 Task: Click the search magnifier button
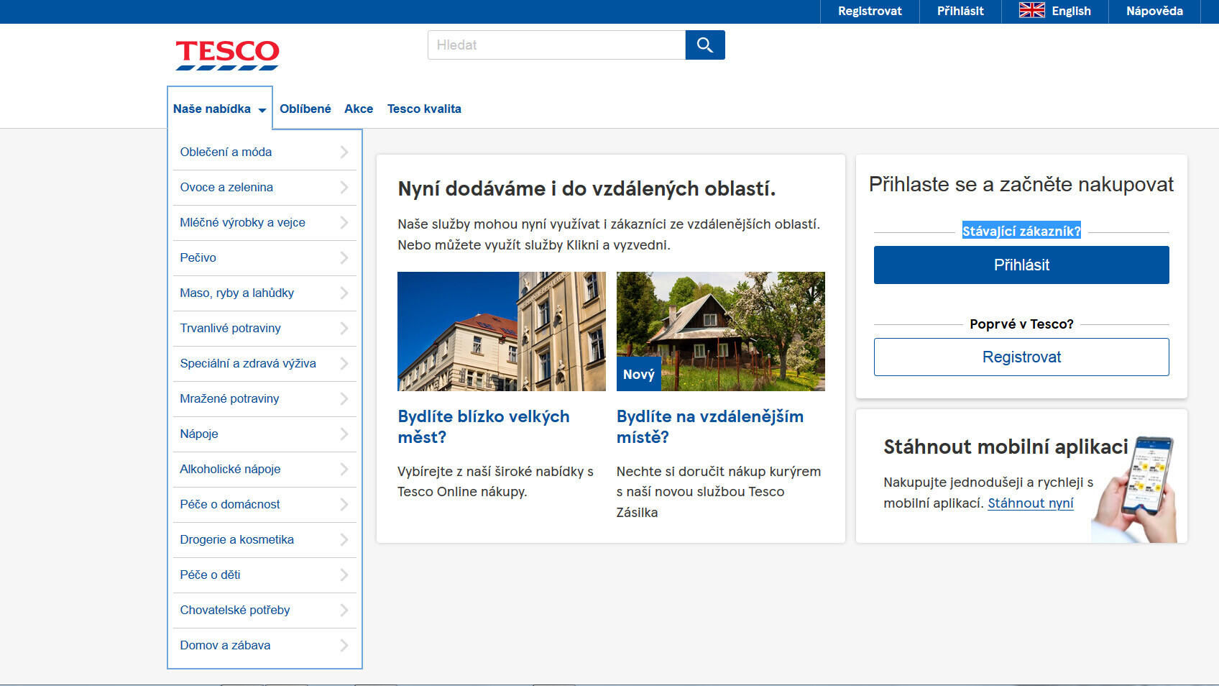[704, 45]
